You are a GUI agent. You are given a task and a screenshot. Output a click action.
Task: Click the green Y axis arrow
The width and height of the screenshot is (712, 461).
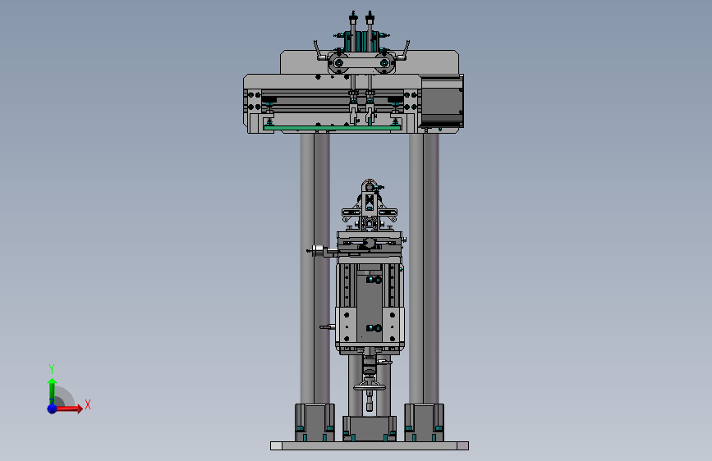52,390
